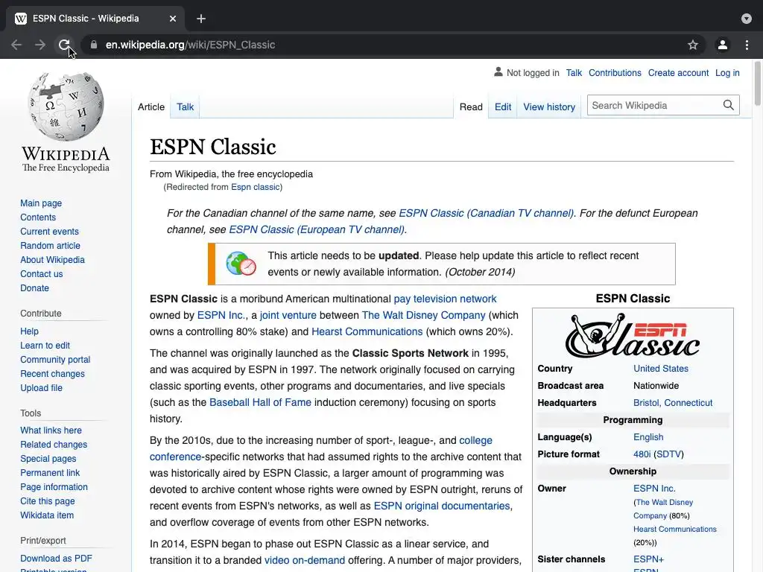Open Cite this page
This screenshot has height=572, width=763.
pyautogui.click(x=47, y=501)
